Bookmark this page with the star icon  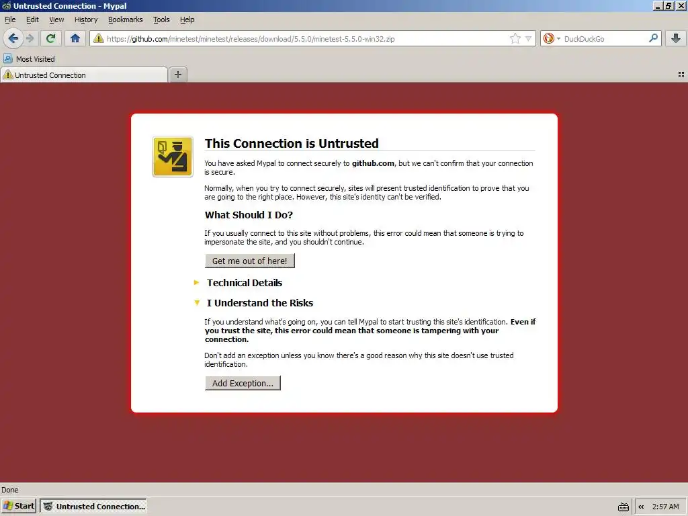coord(515,38)
